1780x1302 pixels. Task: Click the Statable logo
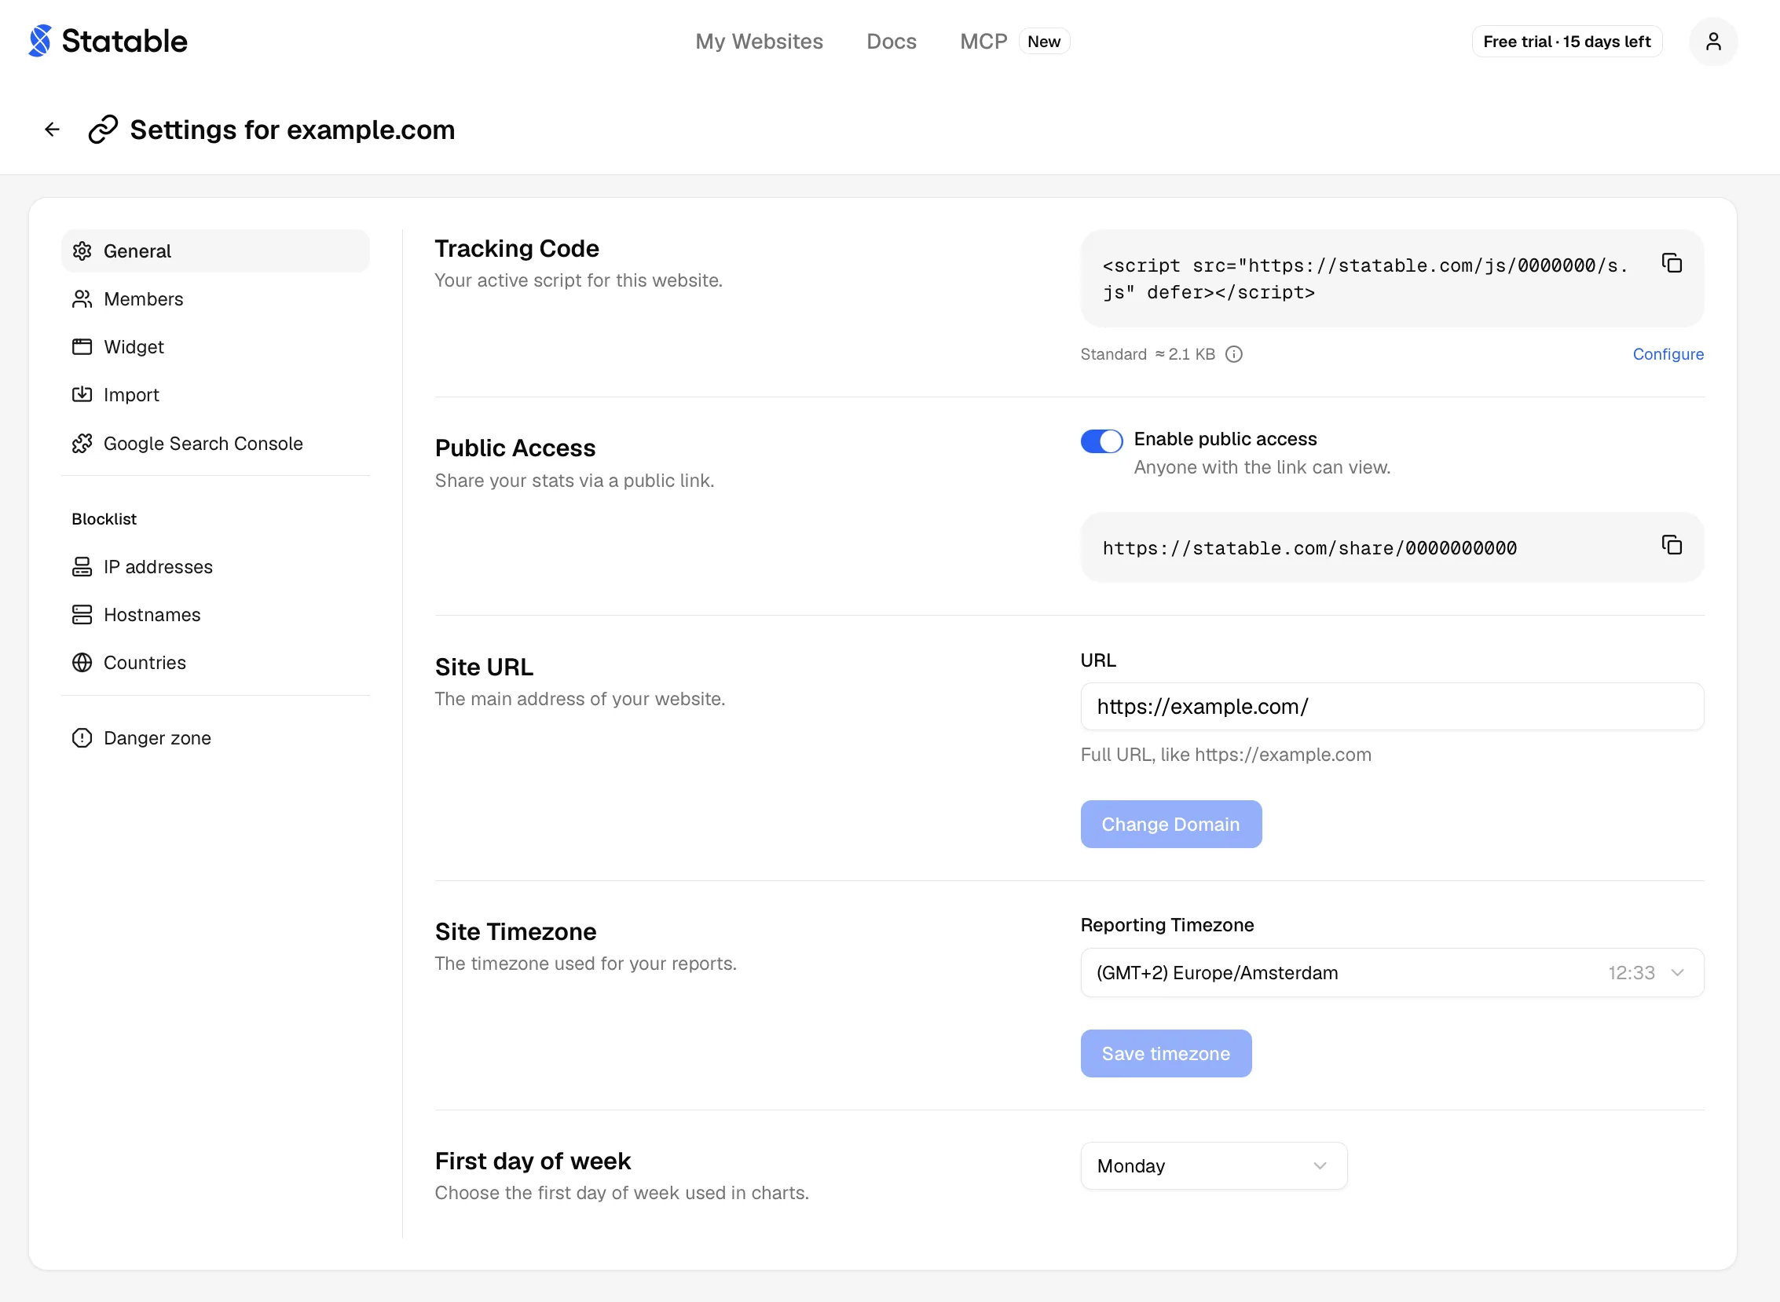pyautogui.click(x=108, y=41)
